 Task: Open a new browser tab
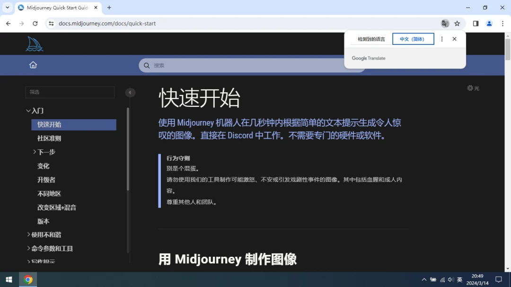click(x=109, y=8)
